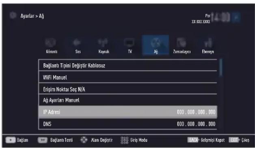
Task: Click the Geçmişi Kapat label
Action: click(212, 140)
